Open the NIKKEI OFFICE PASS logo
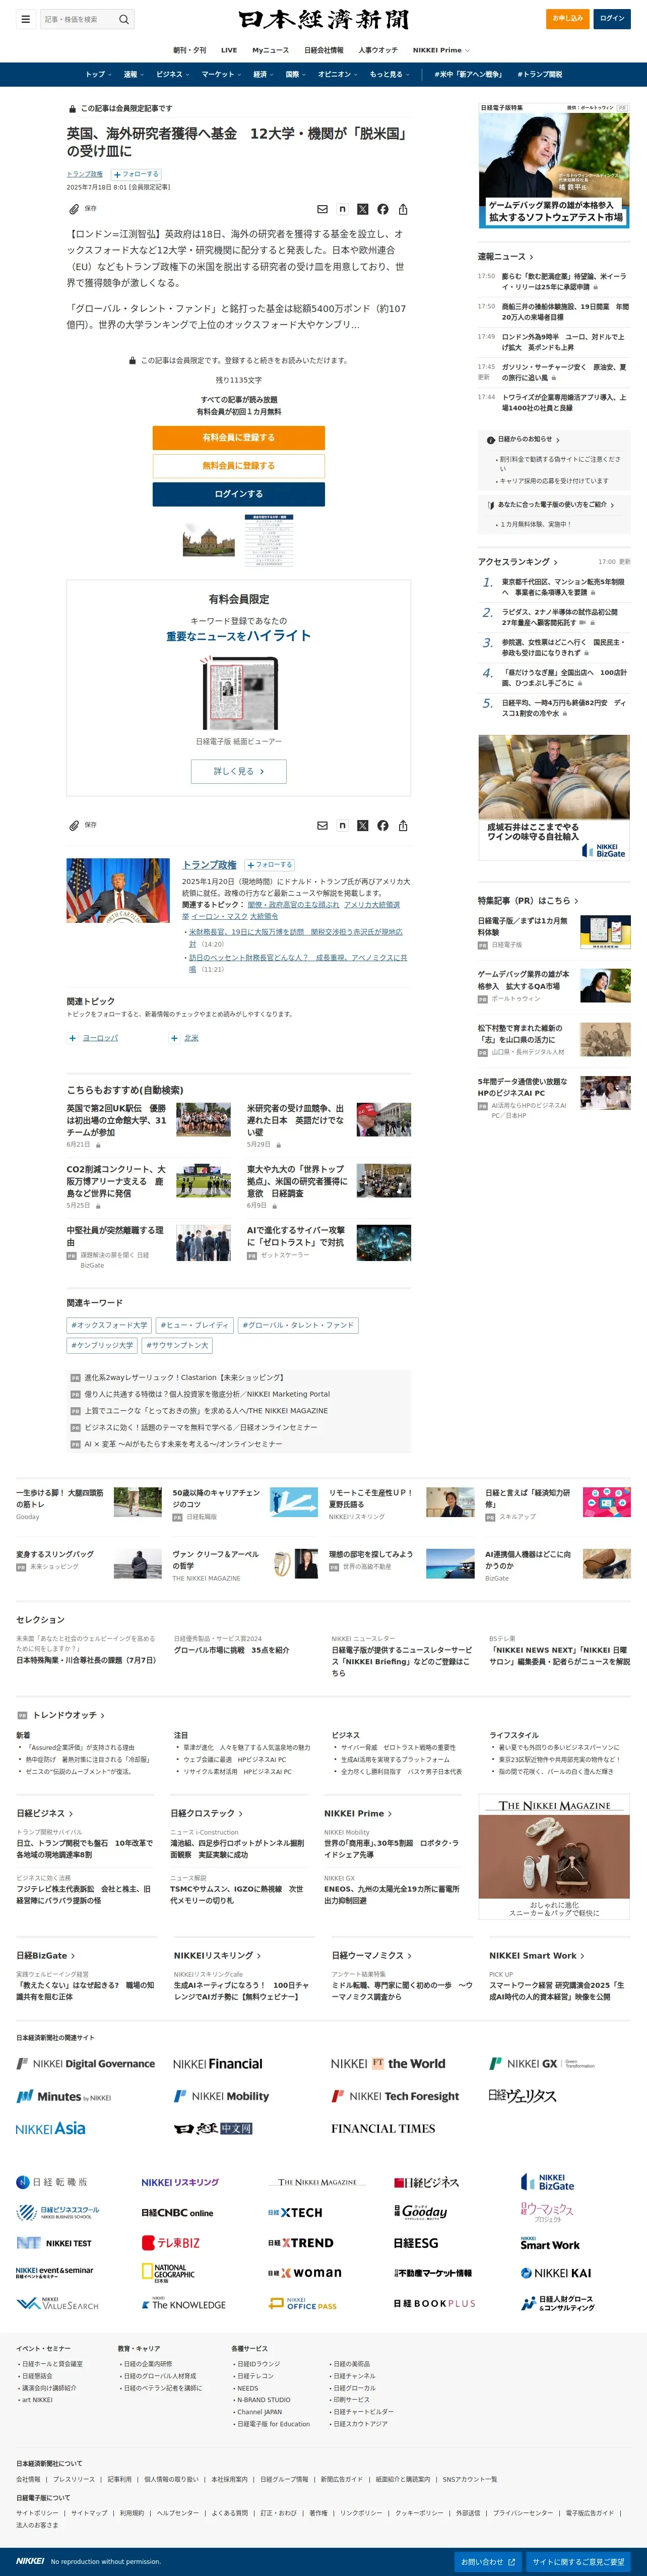647x2576 pixels. 303,2304
